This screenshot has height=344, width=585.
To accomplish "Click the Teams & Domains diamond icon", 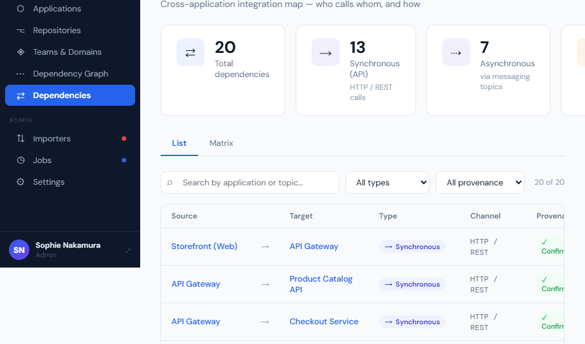I will click(20, 52).
